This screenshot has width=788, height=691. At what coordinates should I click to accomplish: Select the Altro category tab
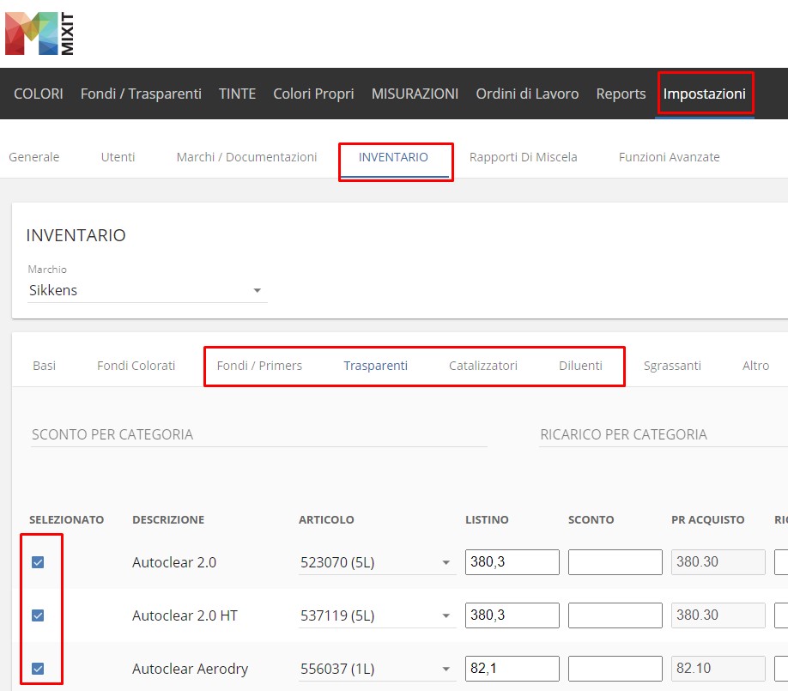click(x=756, y=366)
